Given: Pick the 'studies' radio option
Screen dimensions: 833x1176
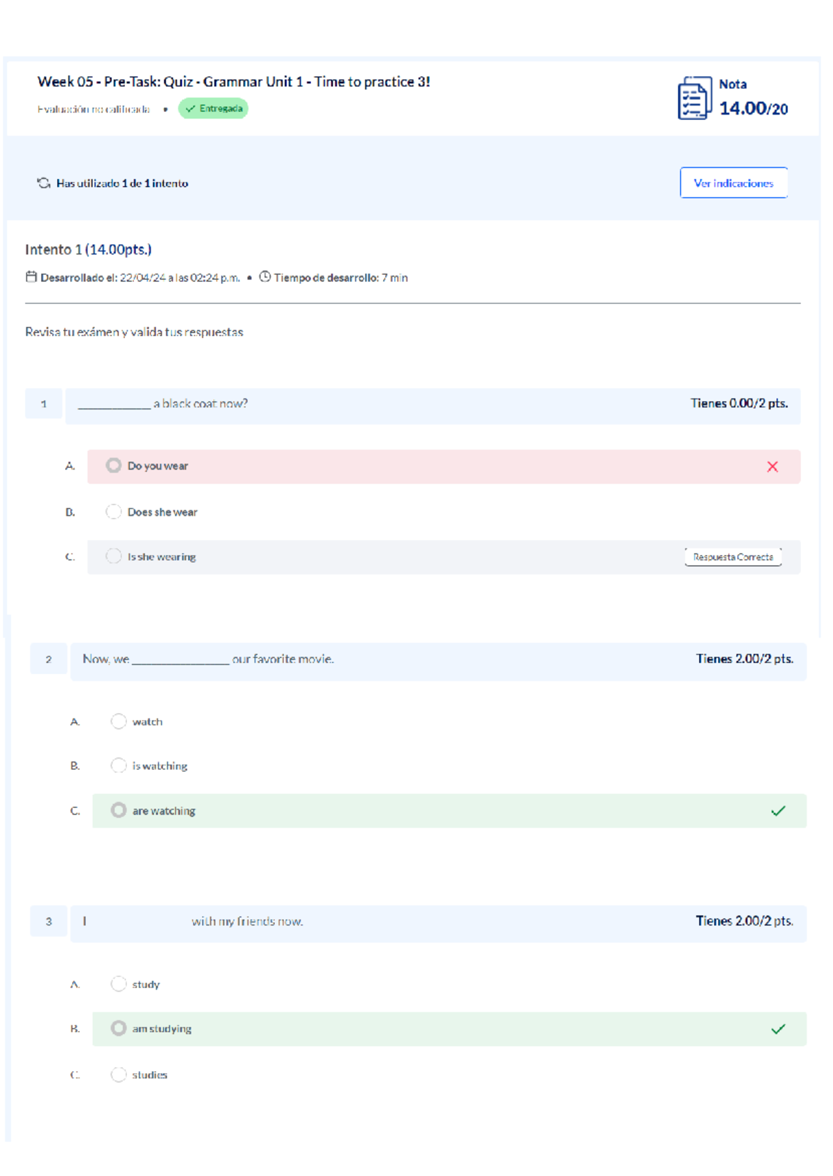Looking at the screenshot, I should 119,1074.
